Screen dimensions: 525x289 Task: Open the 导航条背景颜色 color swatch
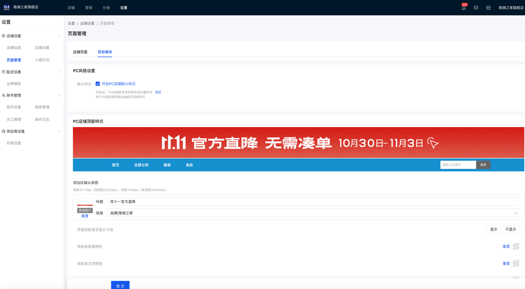click(516, 246)
